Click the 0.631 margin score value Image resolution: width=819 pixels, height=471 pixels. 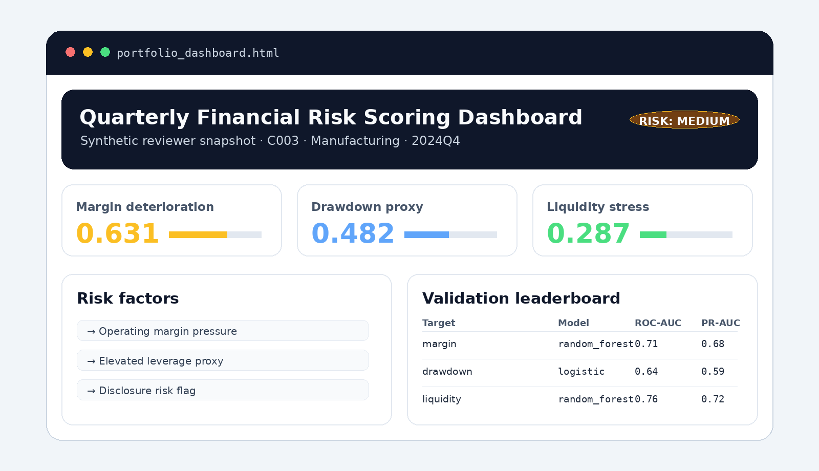tap(117, 234)
